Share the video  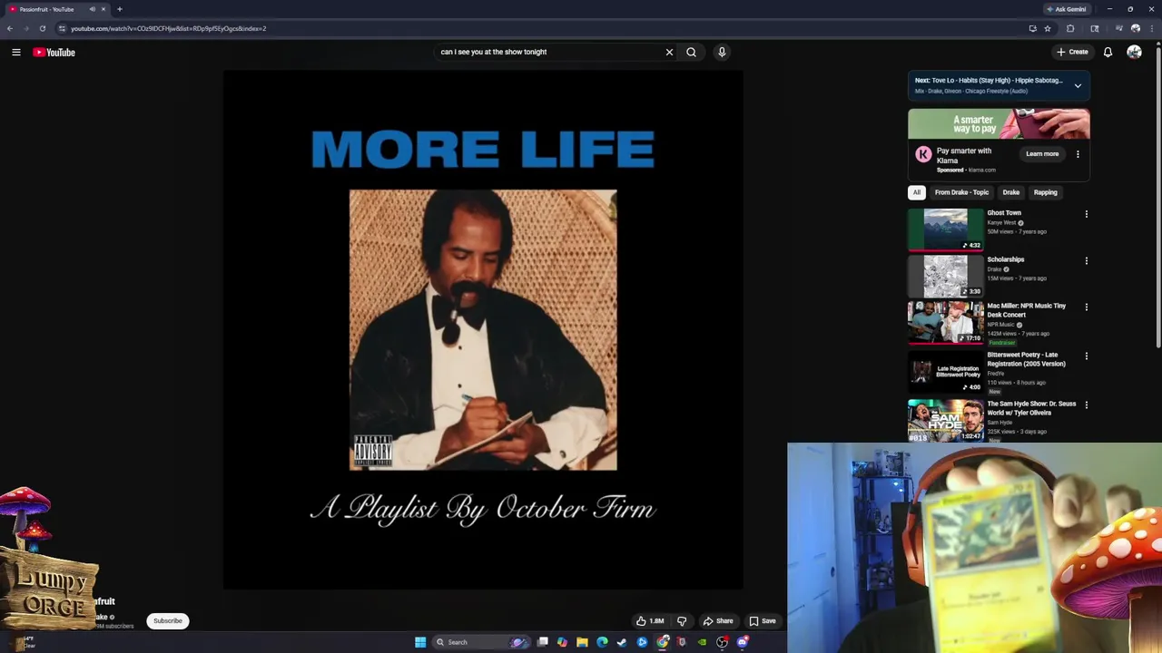[717, 621]
